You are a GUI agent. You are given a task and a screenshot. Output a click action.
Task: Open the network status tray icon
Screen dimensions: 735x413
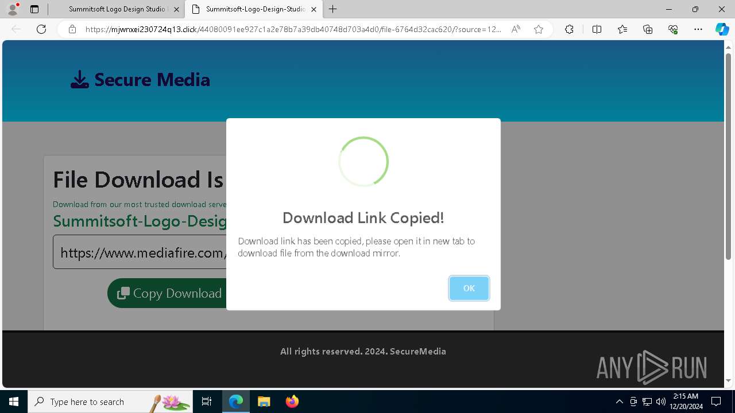(x=647, y=402)
